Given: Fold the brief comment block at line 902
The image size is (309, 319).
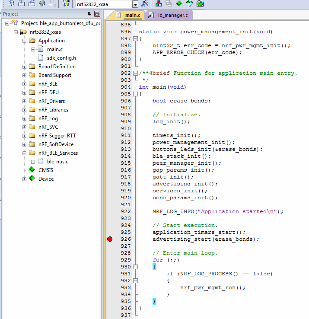Looking at the screenshot, I should [x=135, y=73].
